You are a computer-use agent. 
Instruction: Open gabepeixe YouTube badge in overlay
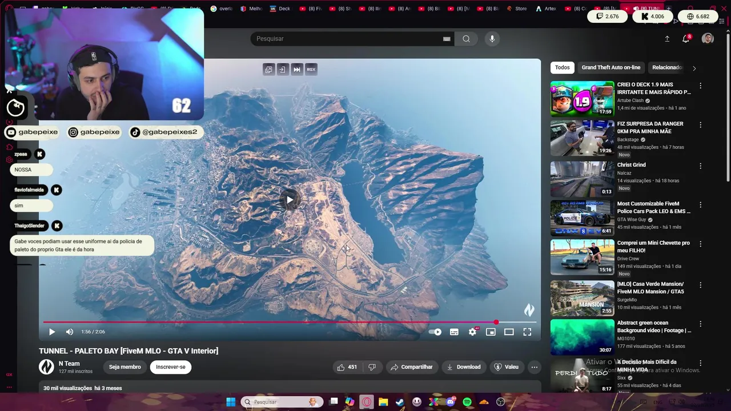click(x=33, y=132)
